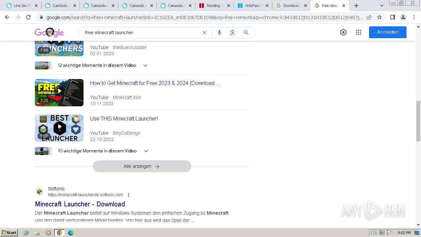Open How to Get Minecraft for Free video link
Image resolution: width=421 pixels, height=237 pixels.
coord(155,83)
